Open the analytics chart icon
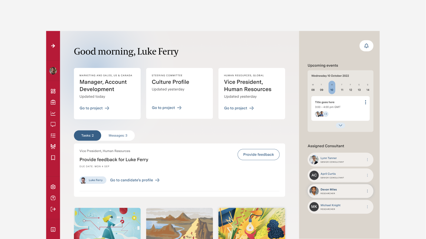 click(53, 114)
